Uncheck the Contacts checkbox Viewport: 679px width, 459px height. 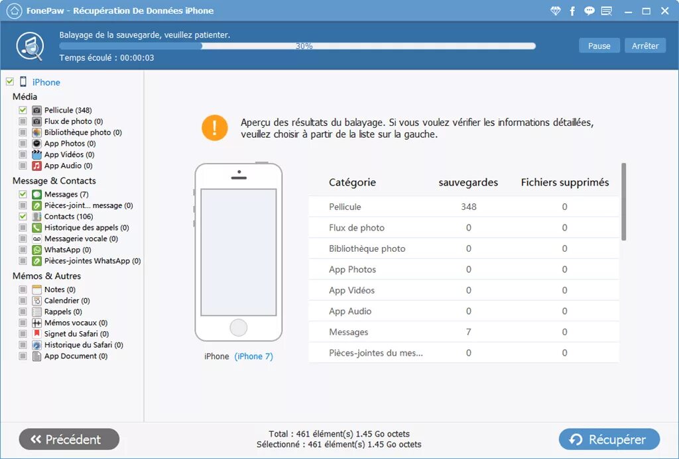point(23,217)
